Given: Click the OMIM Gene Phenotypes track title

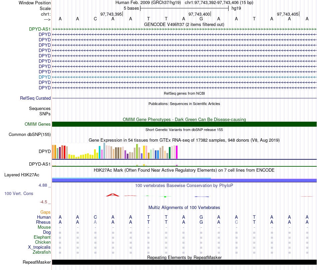Looking at the screenshot, I should [x=184, y=119].
